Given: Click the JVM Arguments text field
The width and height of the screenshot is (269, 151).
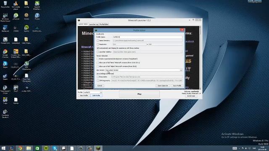Looking at the screenshot, I should click(x=147, y=81).
